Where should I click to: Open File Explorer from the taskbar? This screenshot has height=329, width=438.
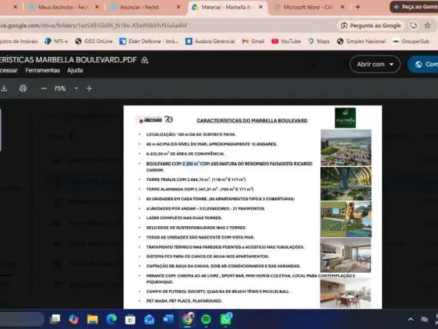pyautogui.click(x=92, y=319)
